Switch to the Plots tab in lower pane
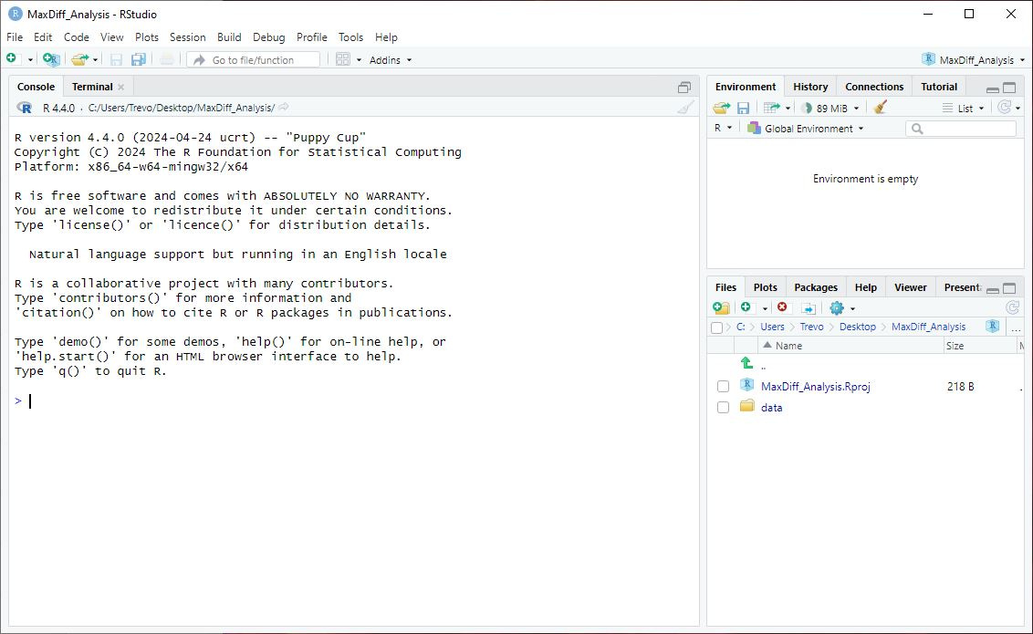The image size is (1033, 634). pos(765,287)
